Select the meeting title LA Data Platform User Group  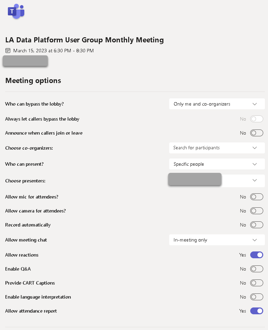(84, 40)
